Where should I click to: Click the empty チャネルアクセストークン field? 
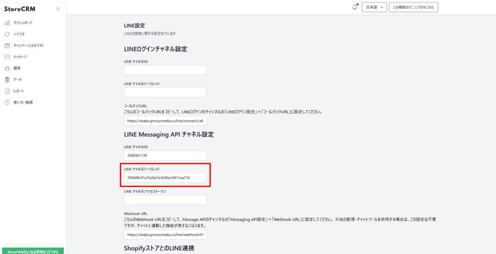pos(165,200)
